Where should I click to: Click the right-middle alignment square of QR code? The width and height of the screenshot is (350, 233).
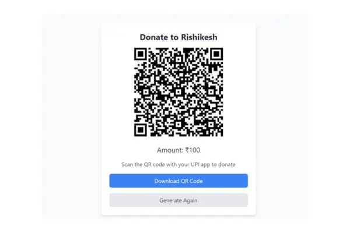(x=211, y=92)
